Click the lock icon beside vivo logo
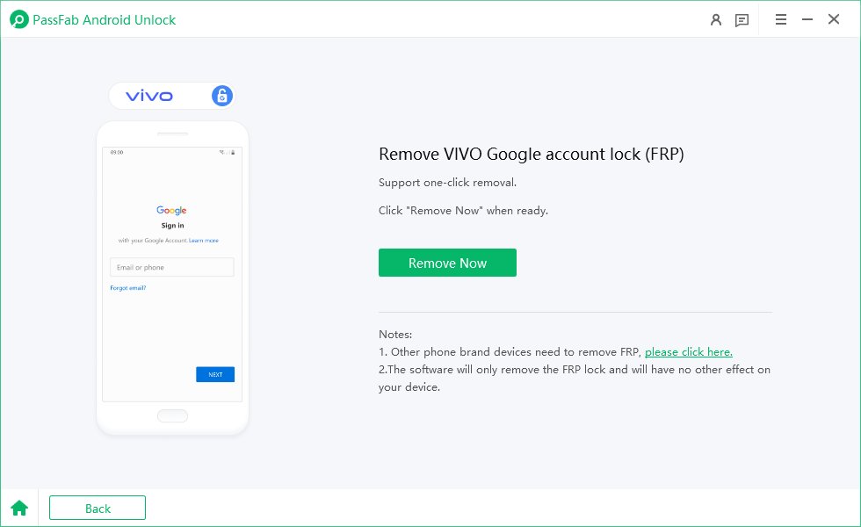 pos(221,96)
